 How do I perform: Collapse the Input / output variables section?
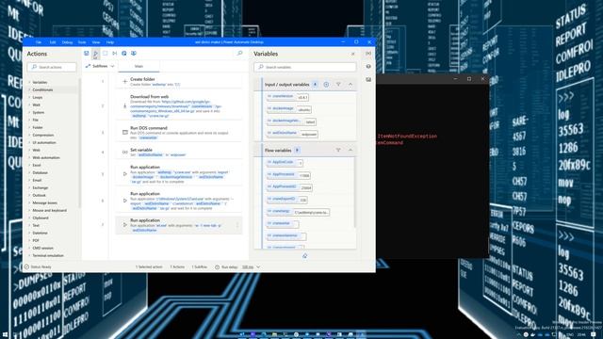click(x=350, y=84)
